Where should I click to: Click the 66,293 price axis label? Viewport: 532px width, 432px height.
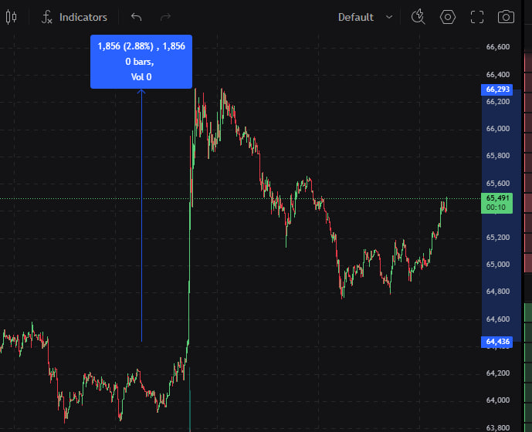click(x=497, y=89)
